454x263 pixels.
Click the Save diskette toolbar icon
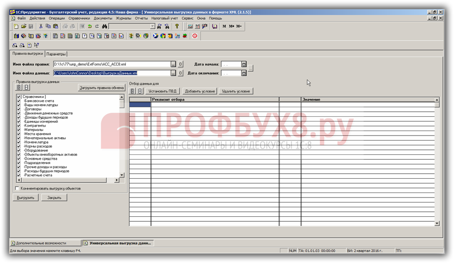(x=31, y=26)
